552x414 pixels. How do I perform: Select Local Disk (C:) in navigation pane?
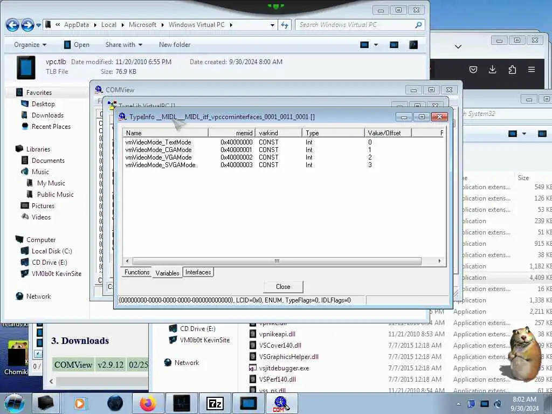(52, 251)
